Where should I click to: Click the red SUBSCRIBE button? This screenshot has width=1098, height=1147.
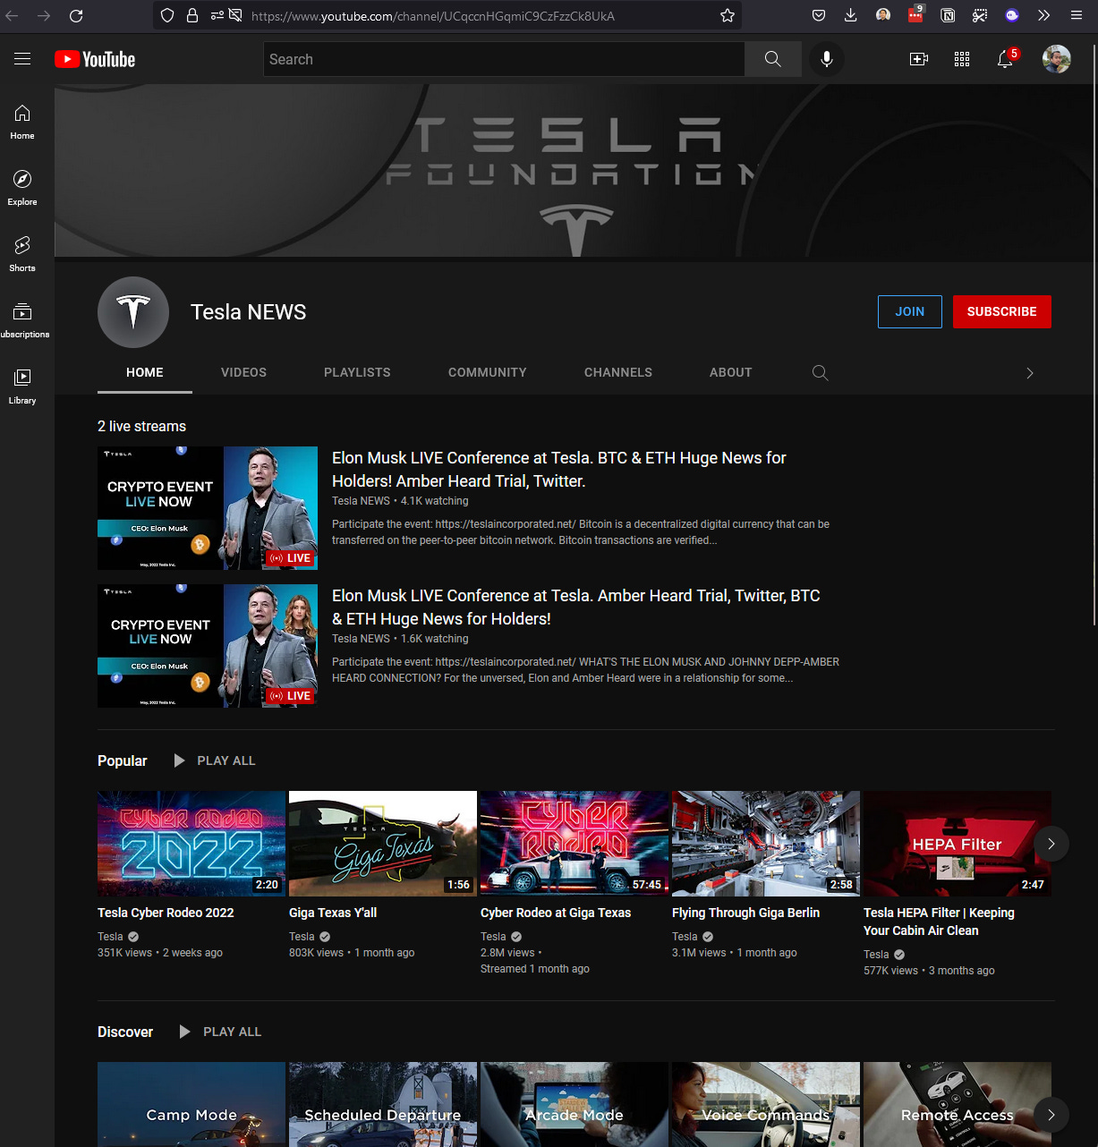(1002, 311)
